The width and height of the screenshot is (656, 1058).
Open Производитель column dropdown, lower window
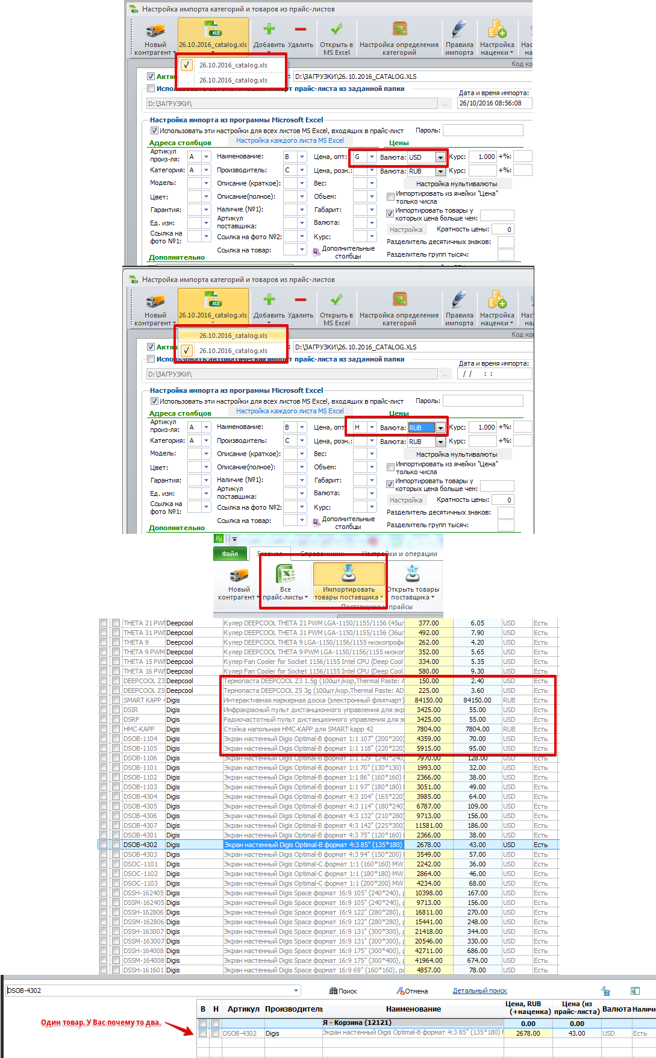pyautogui.click(x=302, y=441)
